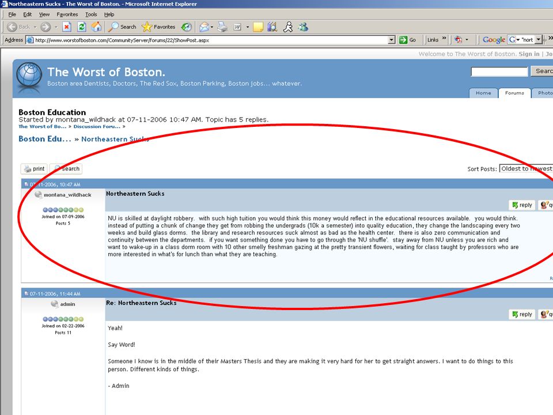
Task: Click the page icon in address bar
Action: [31, 40]
